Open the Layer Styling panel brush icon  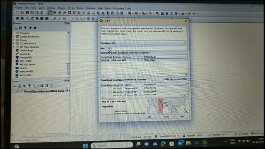click(x=14, y=86)
